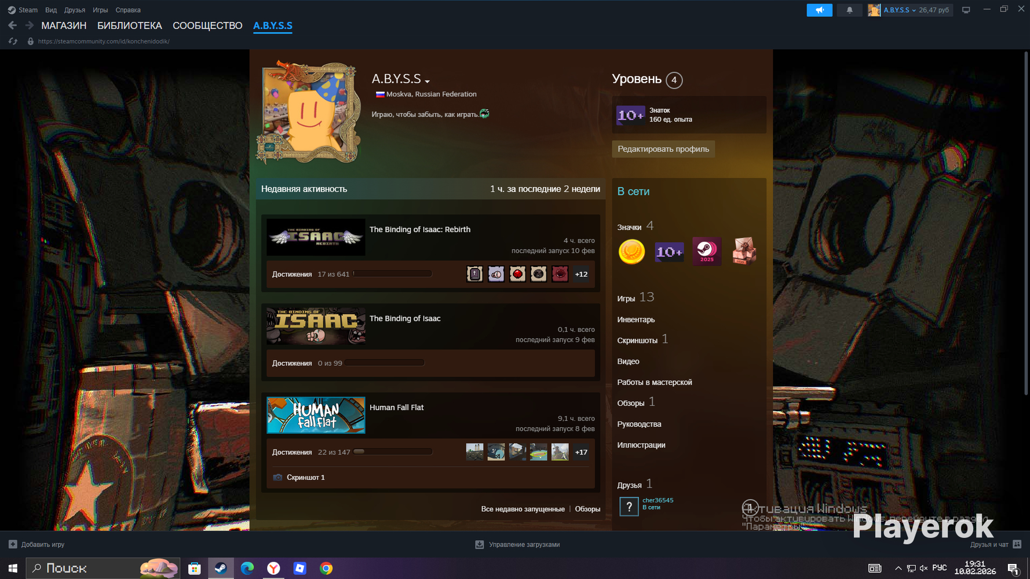Image resolution: width=1030 pixels, height=579 pixels.
Task: View fourth Human Fall Flat achievement icon
Action: coord(538,452)
